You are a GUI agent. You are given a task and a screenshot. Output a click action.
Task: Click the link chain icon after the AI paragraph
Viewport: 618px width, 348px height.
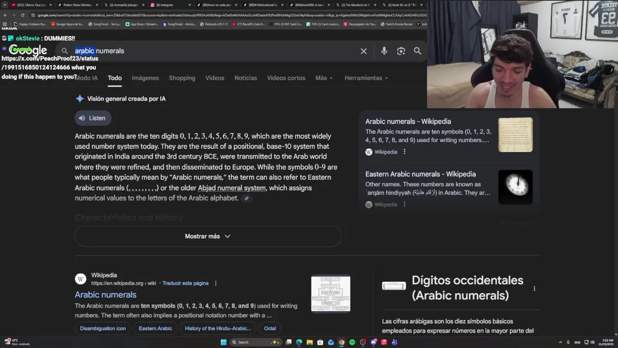[246, 198]
